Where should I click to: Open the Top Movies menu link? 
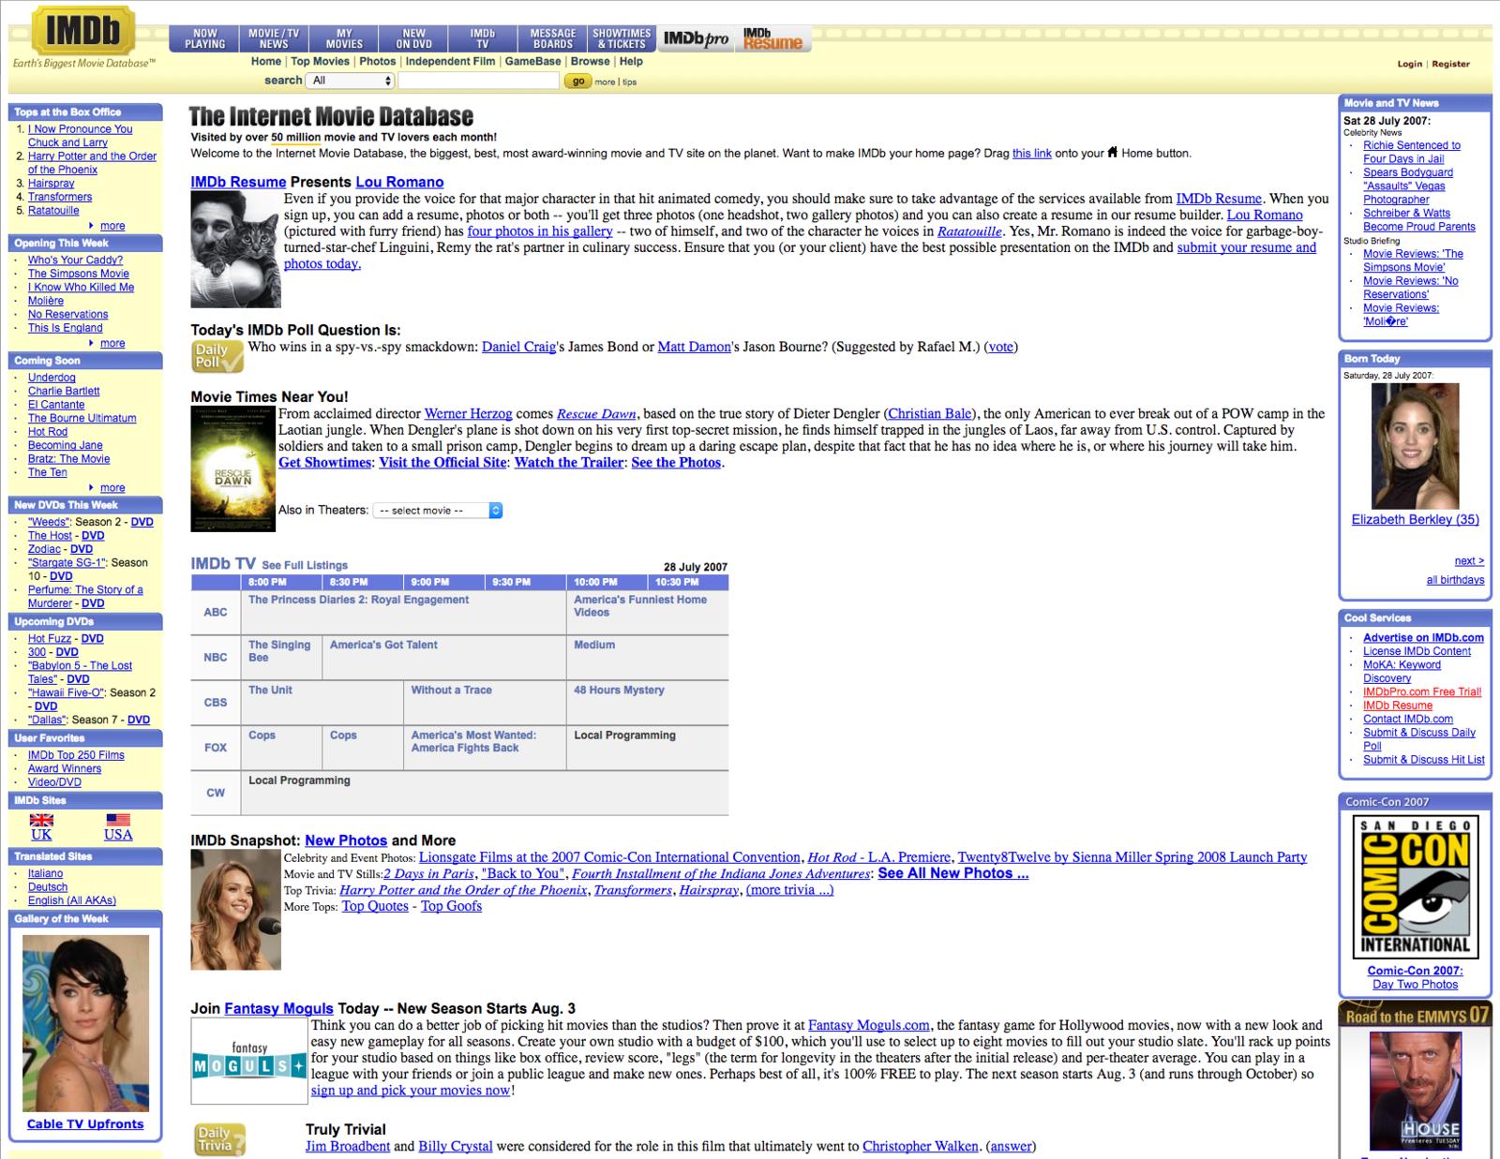[x=320, y=61]
